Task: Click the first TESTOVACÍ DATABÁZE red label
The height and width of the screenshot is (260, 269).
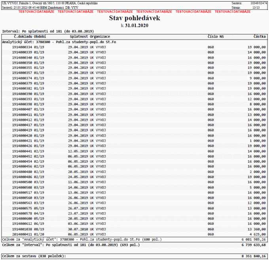Action: tap(36, 11)
